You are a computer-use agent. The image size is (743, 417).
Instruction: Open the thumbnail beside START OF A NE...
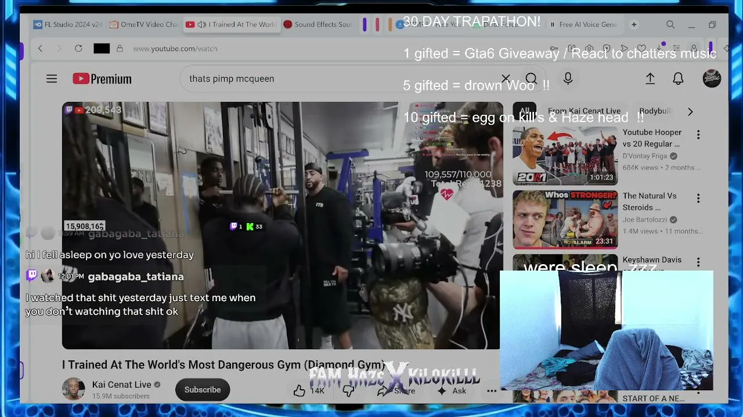click(x=565, y=397)
